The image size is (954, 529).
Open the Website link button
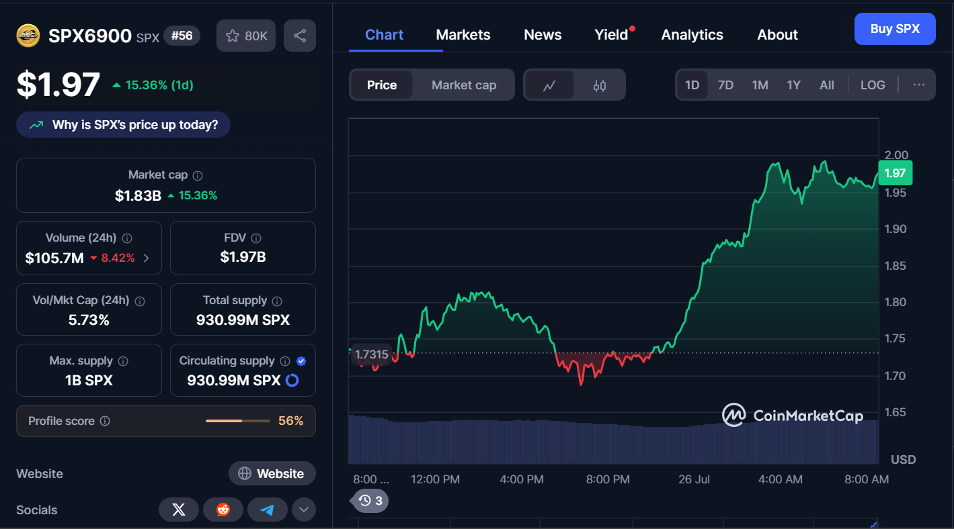(x=272, y=473)
